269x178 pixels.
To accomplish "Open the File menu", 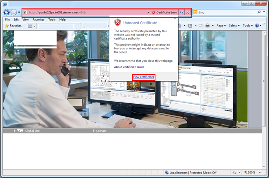I will tap(7, 19).
